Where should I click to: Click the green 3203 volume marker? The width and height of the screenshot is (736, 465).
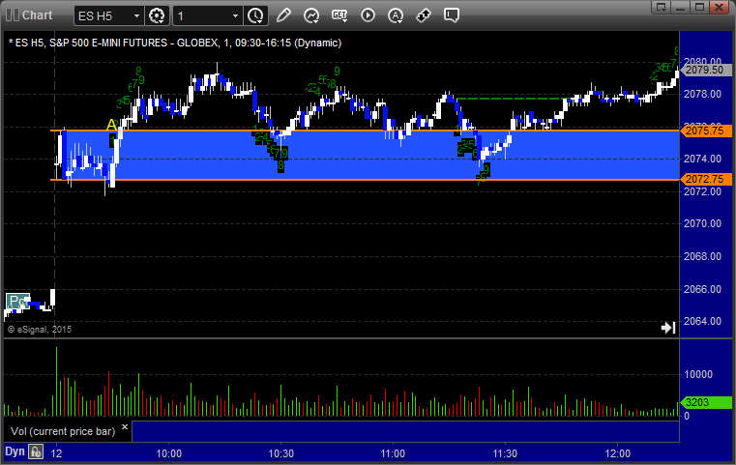click(705, 402)
